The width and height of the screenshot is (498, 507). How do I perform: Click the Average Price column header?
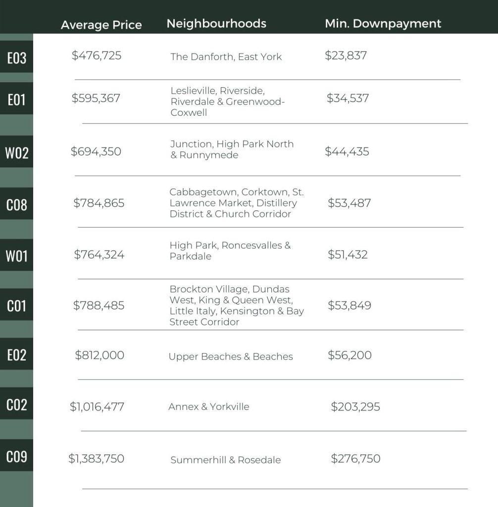(x=101, y=25)
